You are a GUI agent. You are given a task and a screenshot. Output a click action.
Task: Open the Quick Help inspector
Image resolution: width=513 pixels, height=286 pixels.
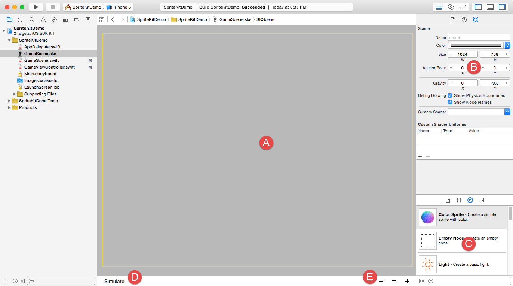click(464, 19)
